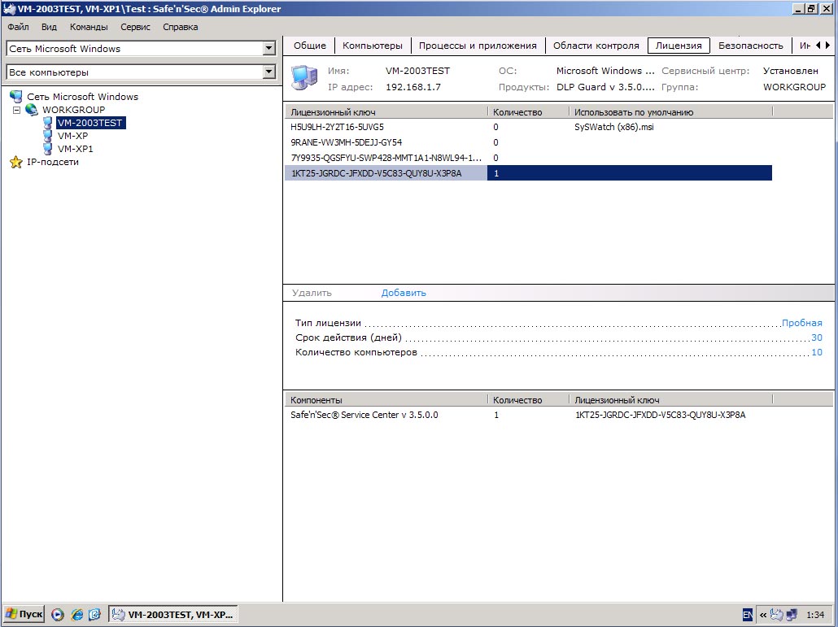Open Windows Media Player from quick launch

58,615
